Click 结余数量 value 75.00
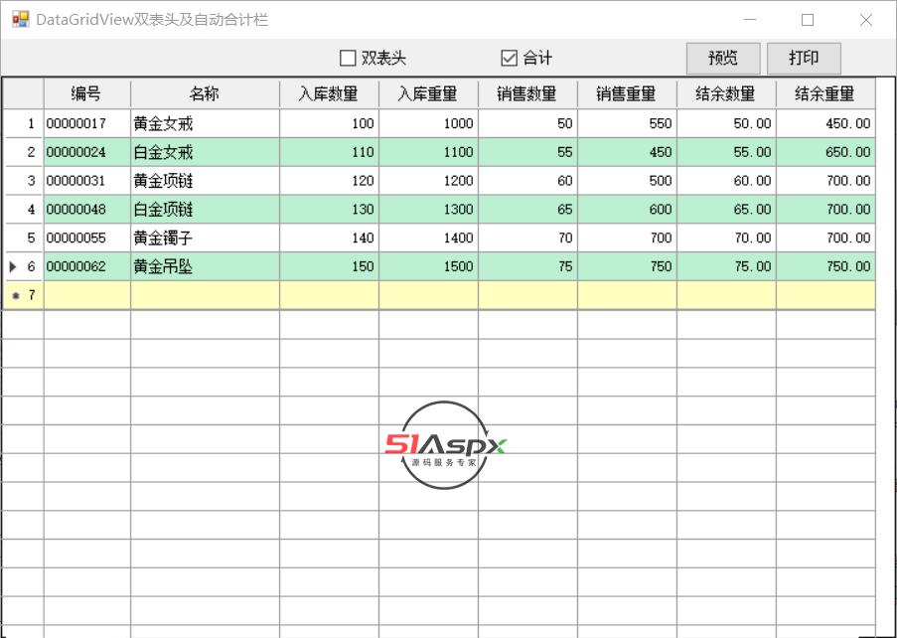Image resolution: width=897 pixels, height=638 pixels. pyautogui.click(x=726, y=266)
